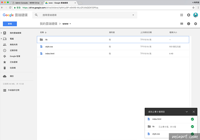Open a new browser tab

pyautogui.click(x=80, y=3)
